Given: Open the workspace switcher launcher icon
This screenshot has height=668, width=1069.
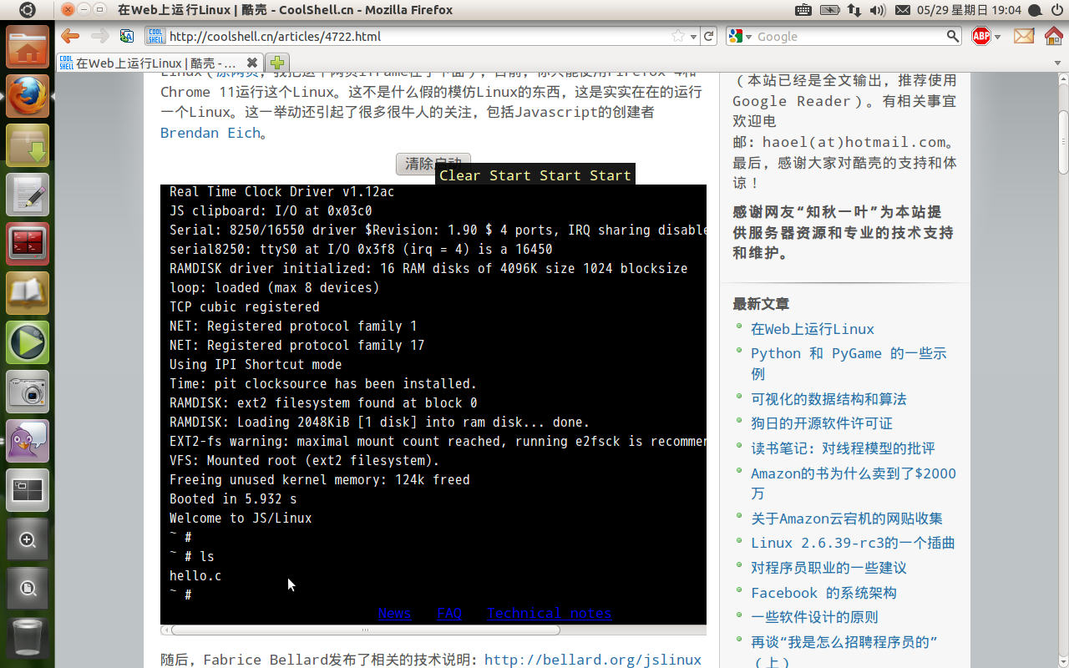Looking at the screenshot, I should point(28,490).
